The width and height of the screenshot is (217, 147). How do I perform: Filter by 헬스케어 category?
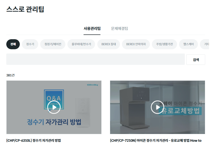click(189, 44)
